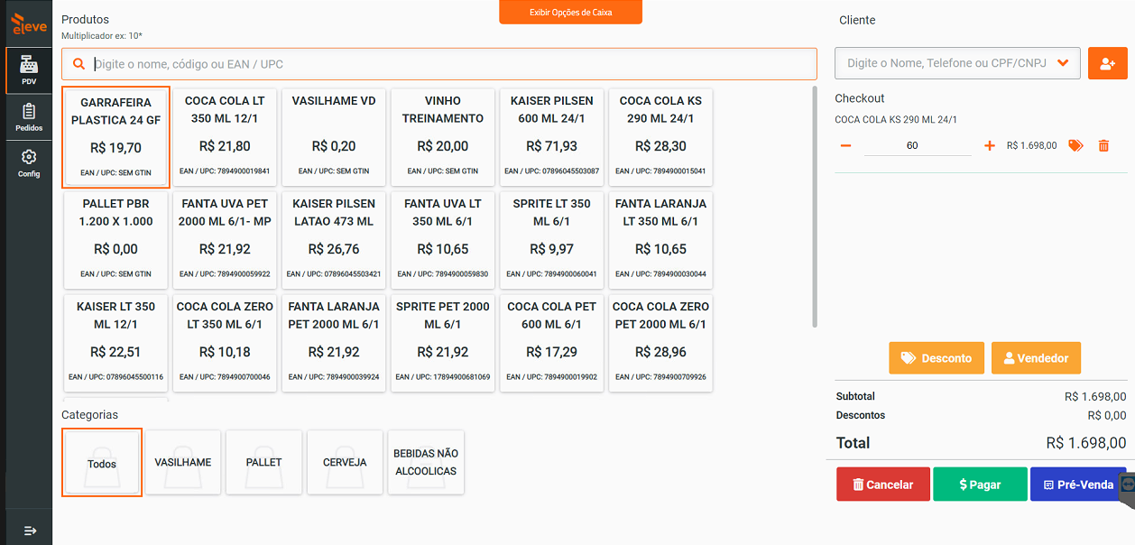The image size is (1135, 545).
Task: Click the Desconto button
Action: click(x=937, y=358)
